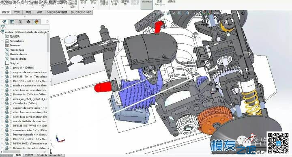Open the Estudo de movimento 1 tab

point(50,155)
